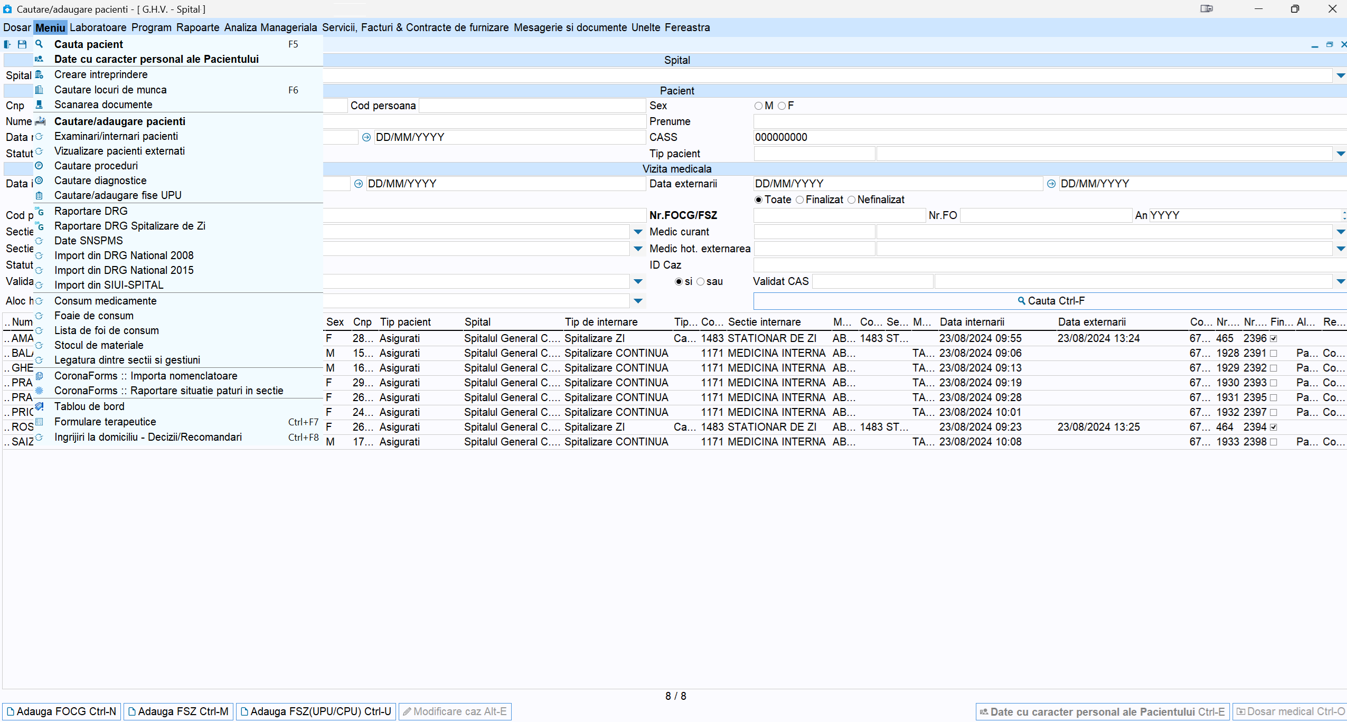Image resolution: width=1347 pixels, height=722 pixels.
Task: Click the dashboard icon beside Tablou de bord
Action: tap(39, 406)
